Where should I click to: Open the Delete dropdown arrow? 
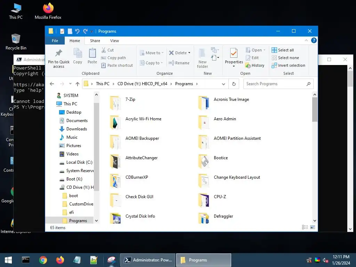189,53
